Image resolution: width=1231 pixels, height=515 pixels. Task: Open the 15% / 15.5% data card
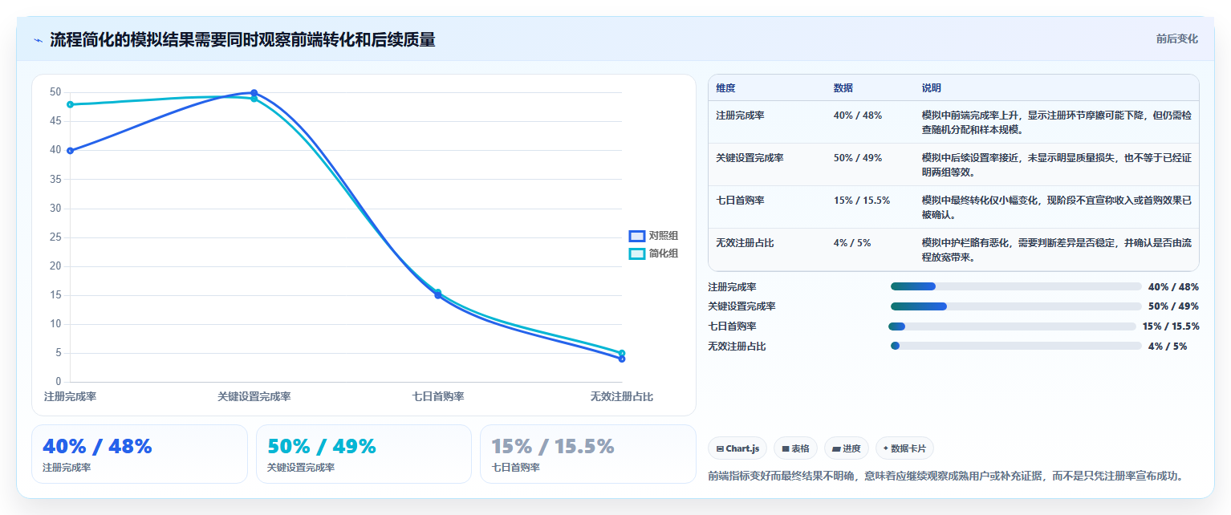point(588,454)
